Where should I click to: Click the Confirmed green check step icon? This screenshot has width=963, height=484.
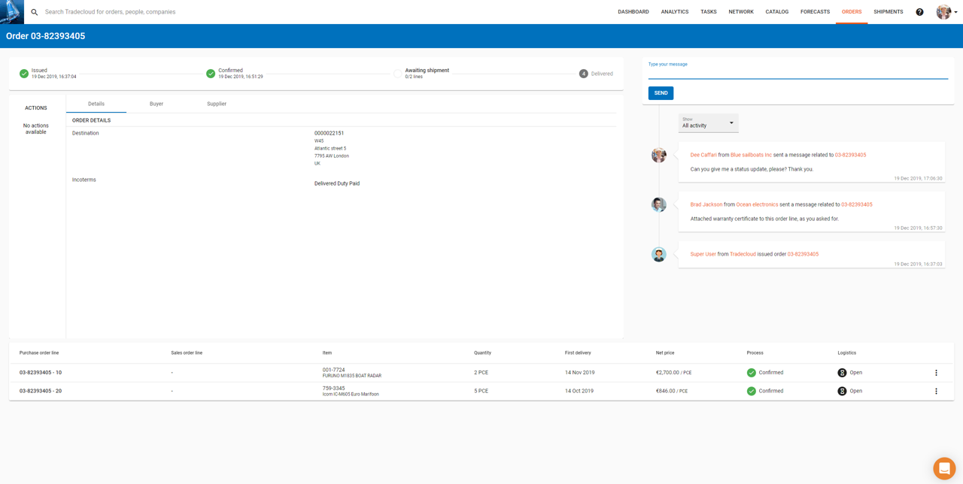(211, 74)
